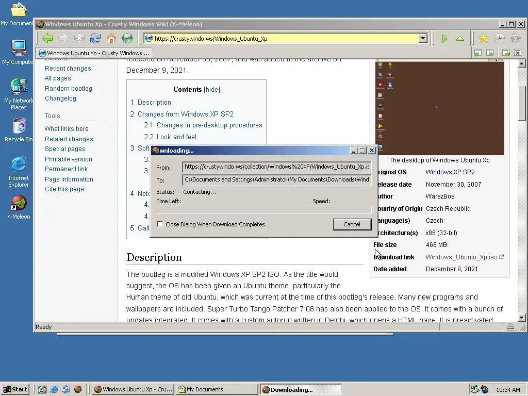The image size is (528, 396).
Task: Open the History clock icon
Action: pos(499,38)
